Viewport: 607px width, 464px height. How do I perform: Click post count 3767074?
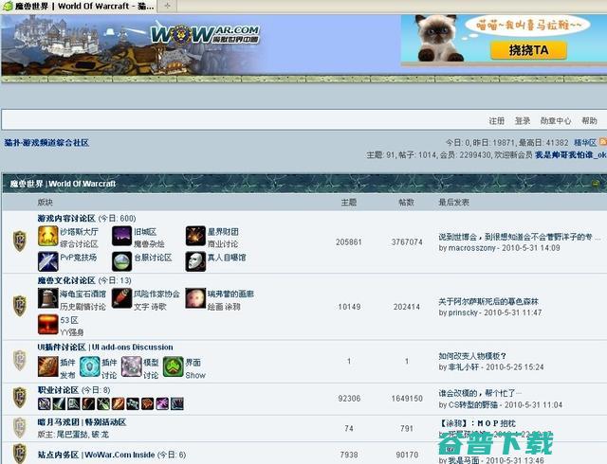tap(407, 242)
